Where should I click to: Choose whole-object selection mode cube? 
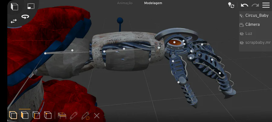(x=13, y=115)
